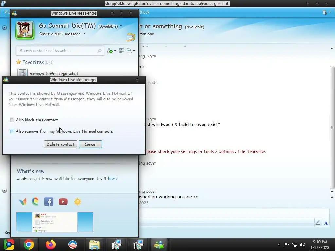Viewport: 335px width, 251px height.
Task: Click the Delete contact button
Action: point(61,144)
